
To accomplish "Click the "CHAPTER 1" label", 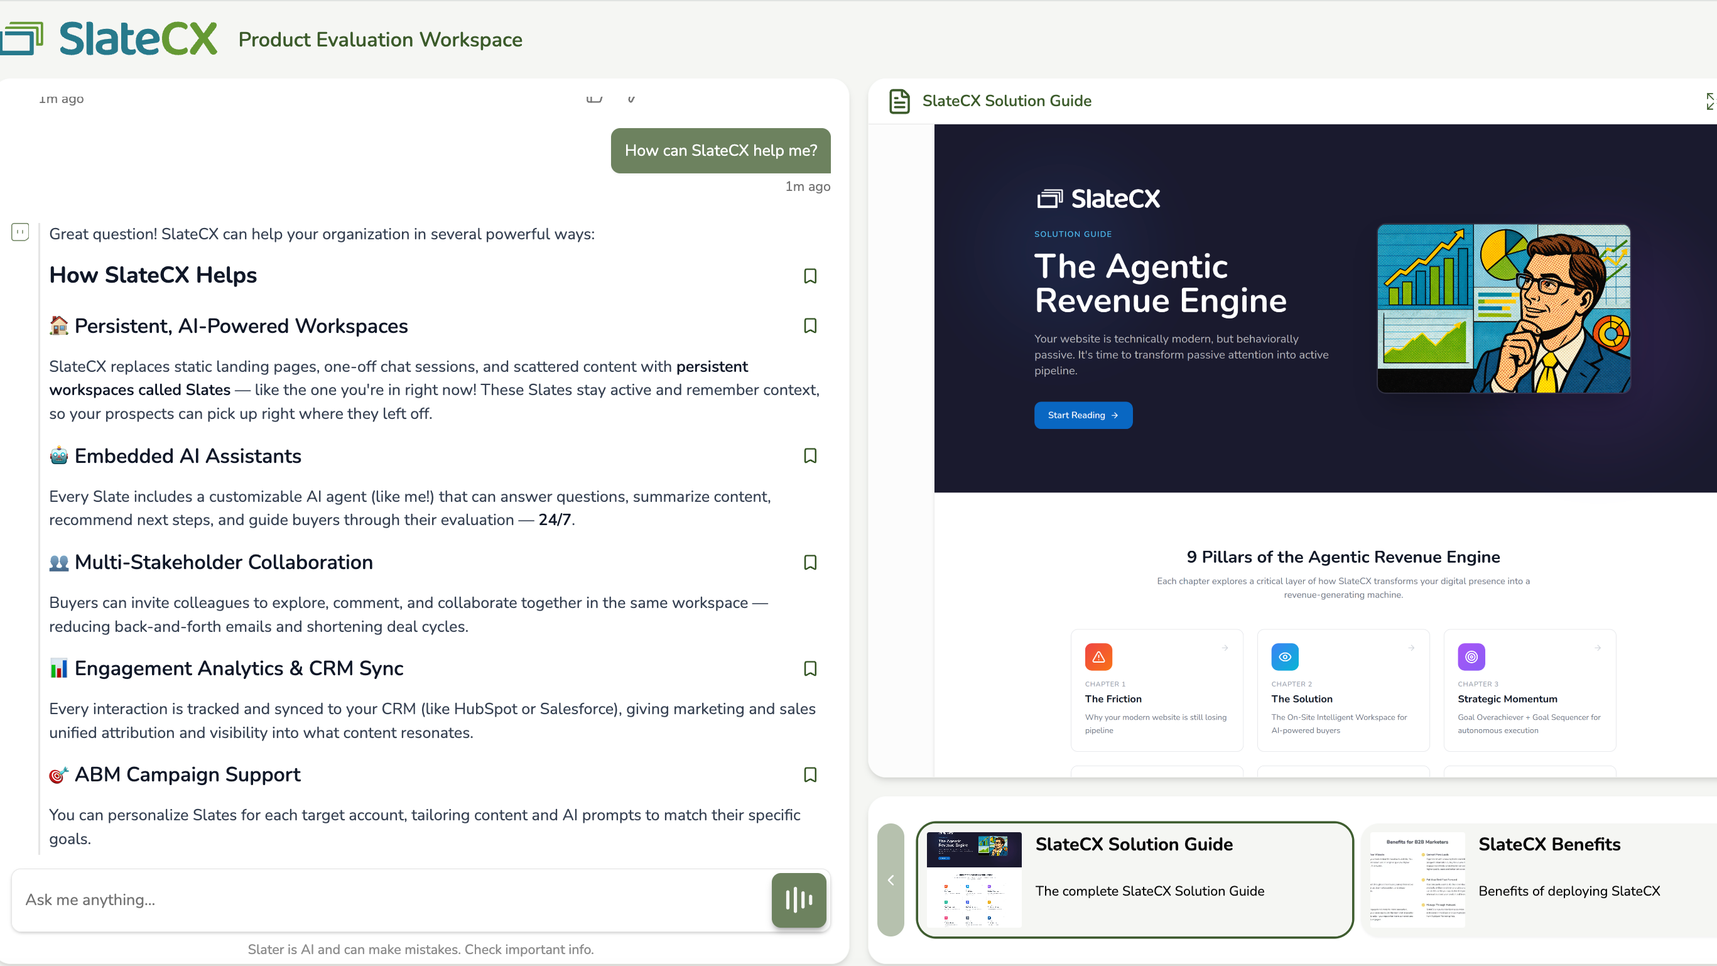I will (x=1105, y=684).
